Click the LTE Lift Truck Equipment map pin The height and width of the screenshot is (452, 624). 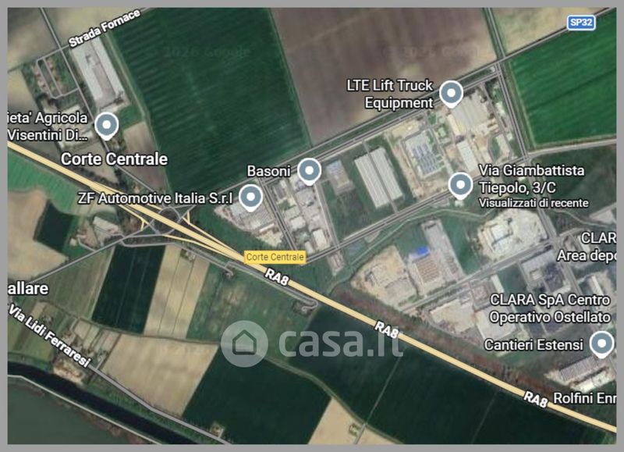[451, 94]
